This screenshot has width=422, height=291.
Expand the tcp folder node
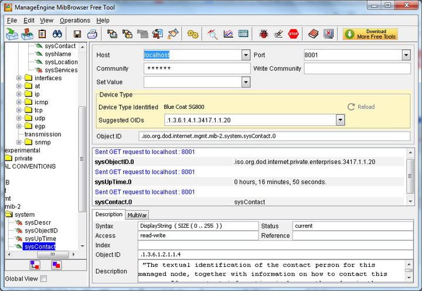19,110
